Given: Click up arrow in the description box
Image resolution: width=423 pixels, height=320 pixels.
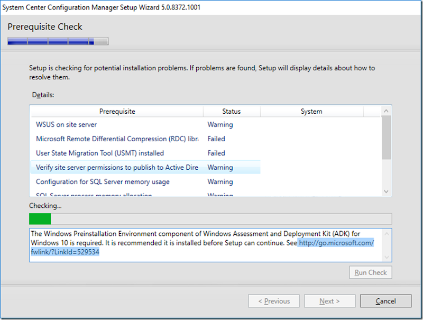Looking at the screenshot, I should (x=387, y=234).
